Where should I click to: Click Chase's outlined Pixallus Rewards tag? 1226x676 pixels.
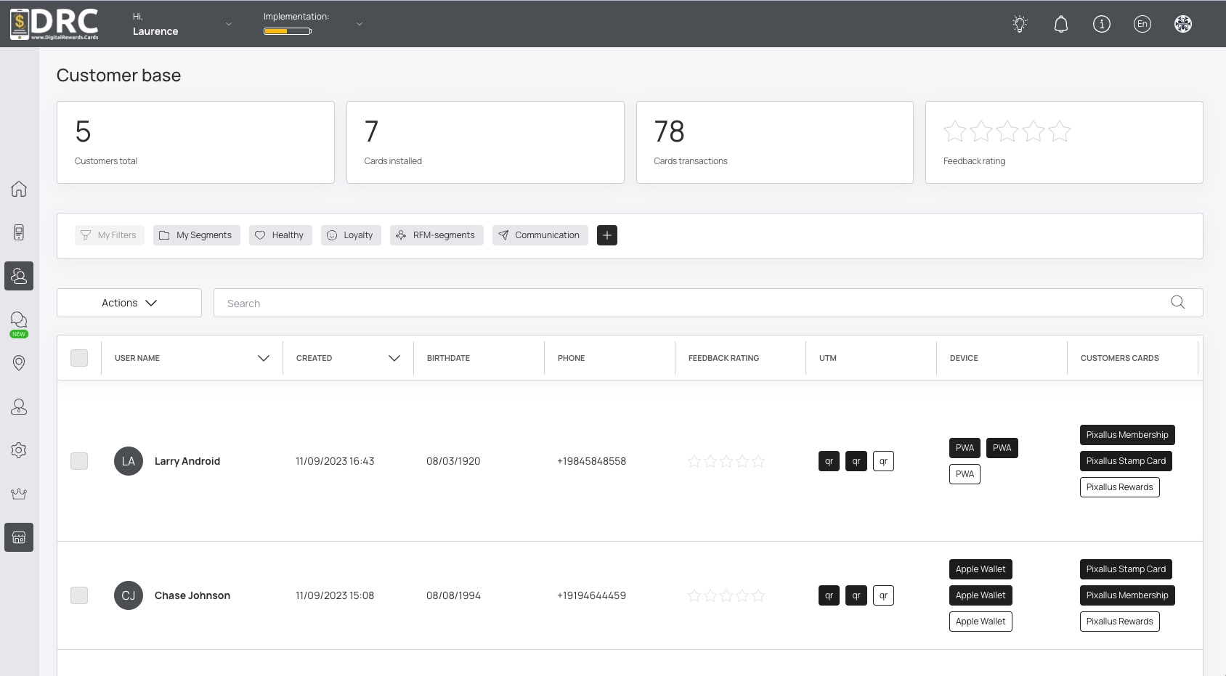(x=1119, y=622)
